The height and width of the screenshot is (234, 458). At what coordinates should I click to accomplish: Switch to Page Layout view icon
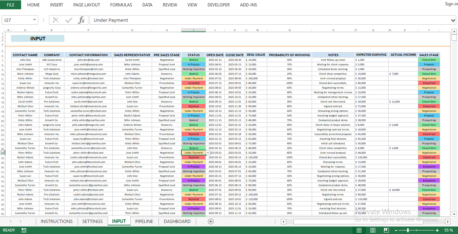[x=372, y=230]
